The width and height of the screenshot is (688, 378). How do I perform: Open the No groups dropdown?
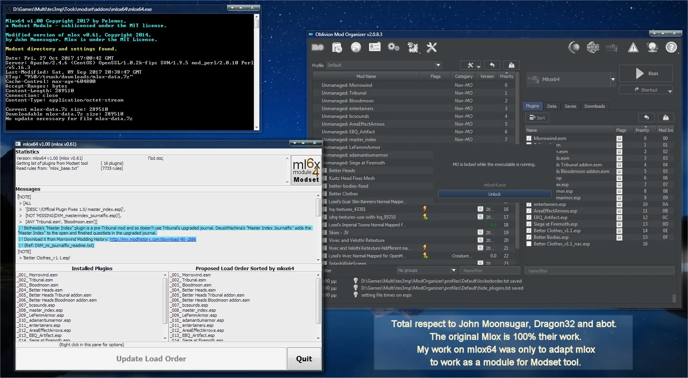pos(427,270)
